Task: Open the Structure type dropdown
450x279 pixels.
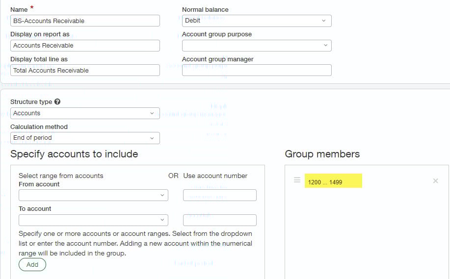Action: coord(85,113)
